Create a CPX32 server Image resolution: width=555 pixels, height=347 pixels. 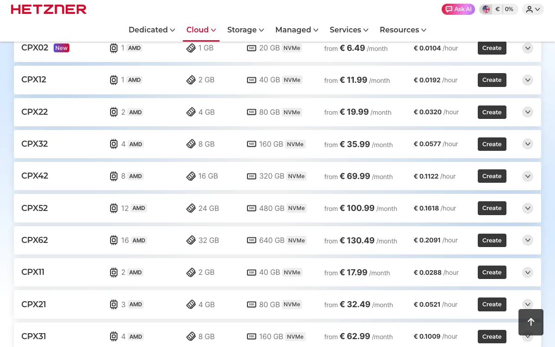click(492, 144)
